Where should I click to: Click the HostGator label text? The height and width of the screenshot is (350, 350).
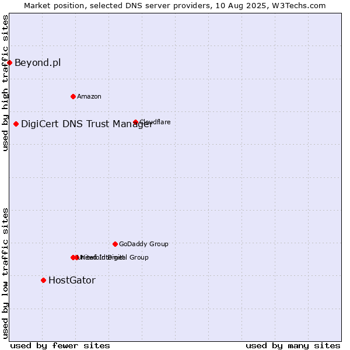pos(72,281)
